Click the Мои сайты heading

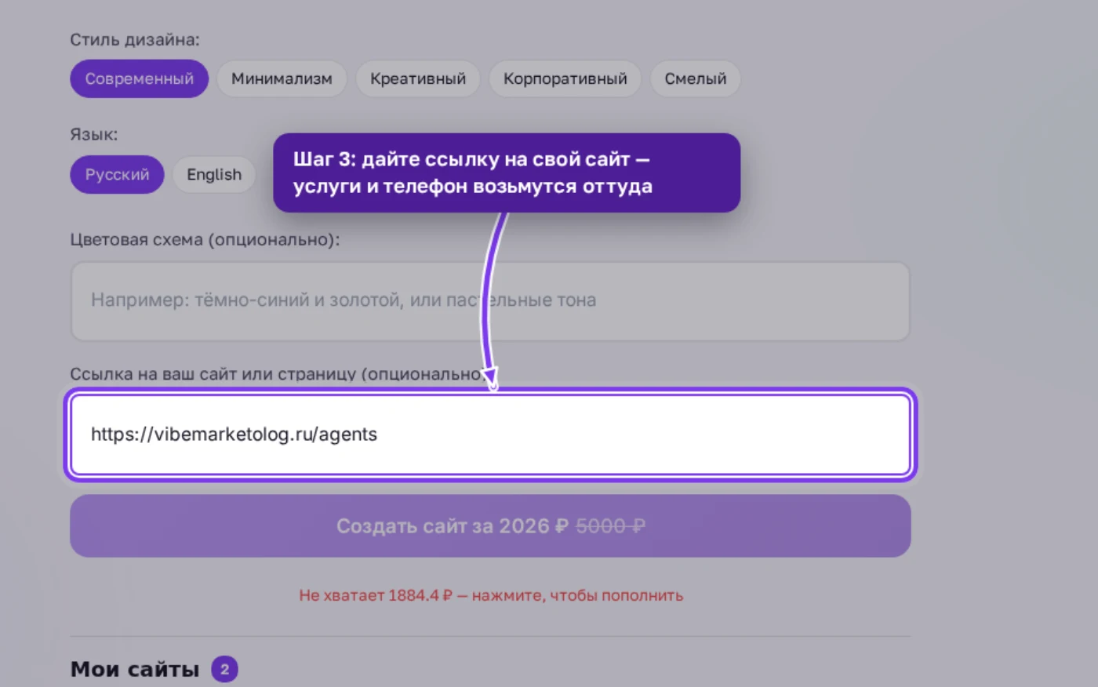pos(135,669)
